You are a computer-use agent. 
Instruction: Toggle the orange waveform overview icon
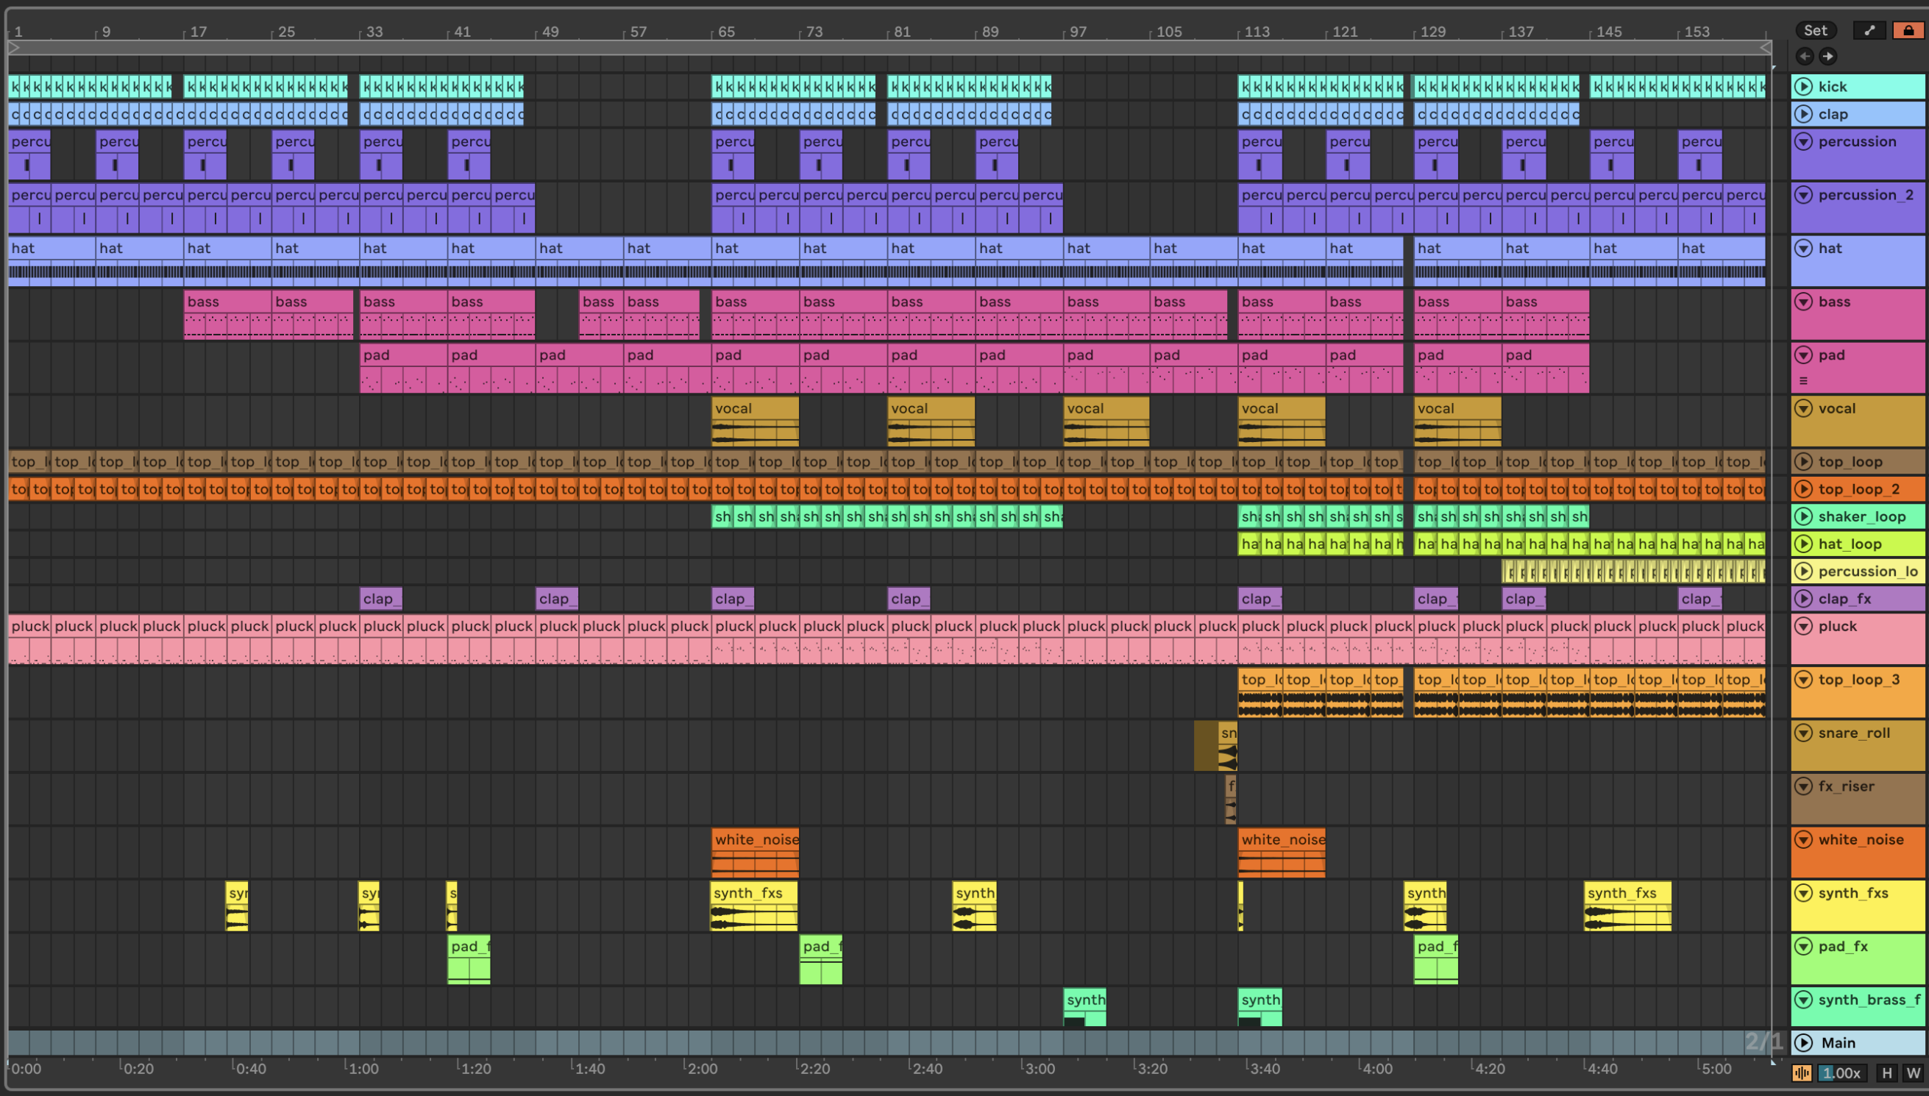point(1801,1072)
